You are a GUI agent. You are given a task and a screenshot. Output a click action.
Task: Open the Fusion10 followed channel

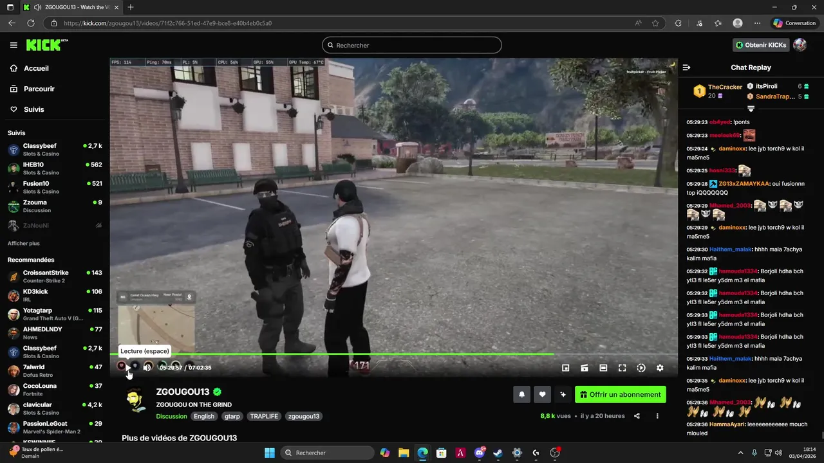click(x=55, y=187)
